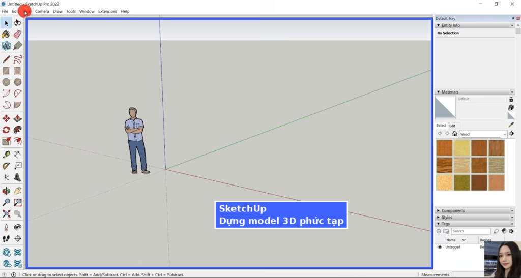Select the Lasso Select tool

coord(18,23)
